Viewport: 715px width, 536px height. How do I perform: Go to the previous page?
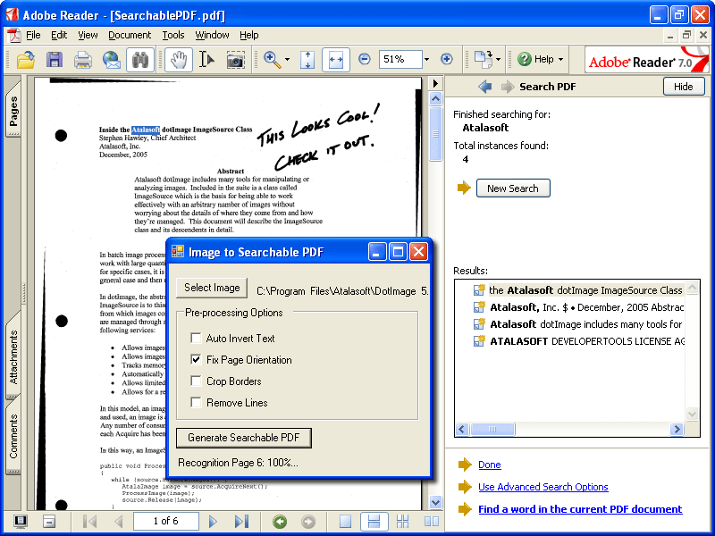(x=119, y=521)
